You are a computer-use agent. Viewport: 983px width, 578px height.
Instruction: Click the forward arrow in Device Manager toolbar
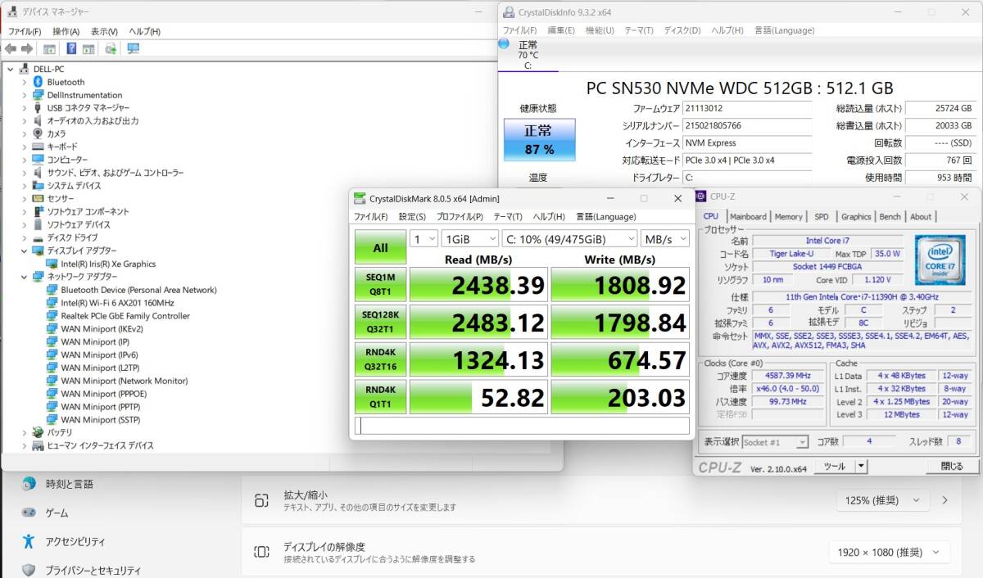pos(27,48)
